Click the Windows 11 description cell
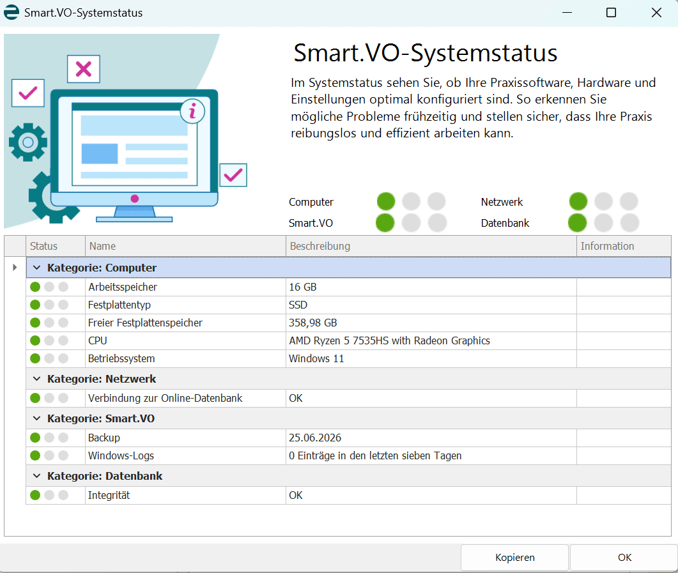The image size is (678, 573). [431, 358]
